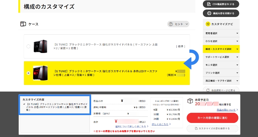Download the CSV configuration sheet (CSV構成表をDLする)
This screenshot has height=137, width=258.
[x=221, y=4]
